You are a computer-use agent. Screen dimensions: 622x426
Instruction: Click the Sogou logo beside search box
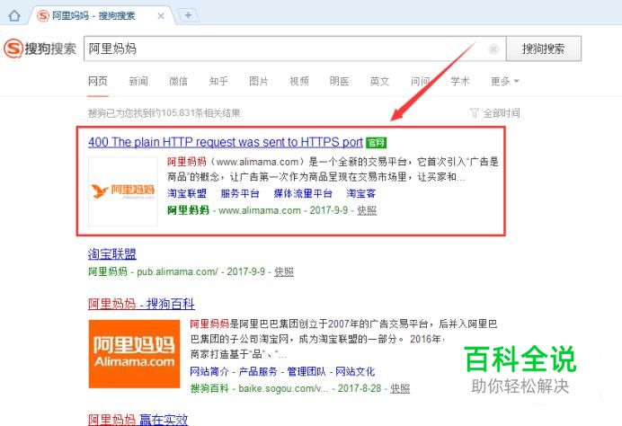40,49
